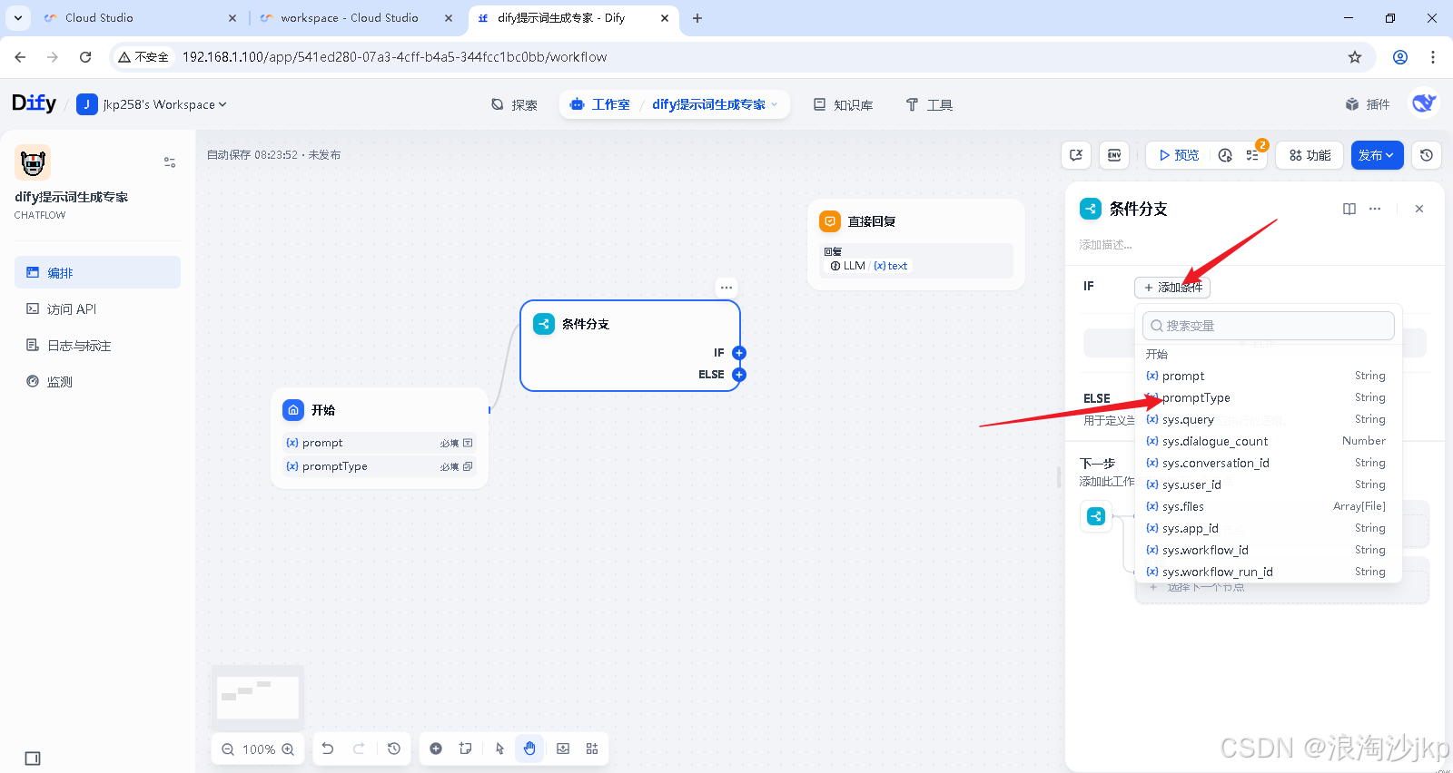Expand 发布 publish dropdown

[1377, 155]
